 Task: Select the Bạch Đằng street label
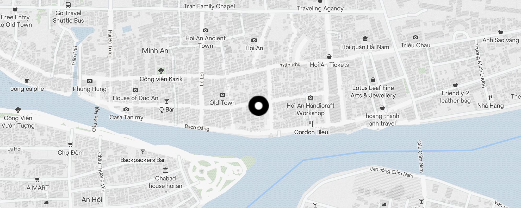click(x=197, y=128)
